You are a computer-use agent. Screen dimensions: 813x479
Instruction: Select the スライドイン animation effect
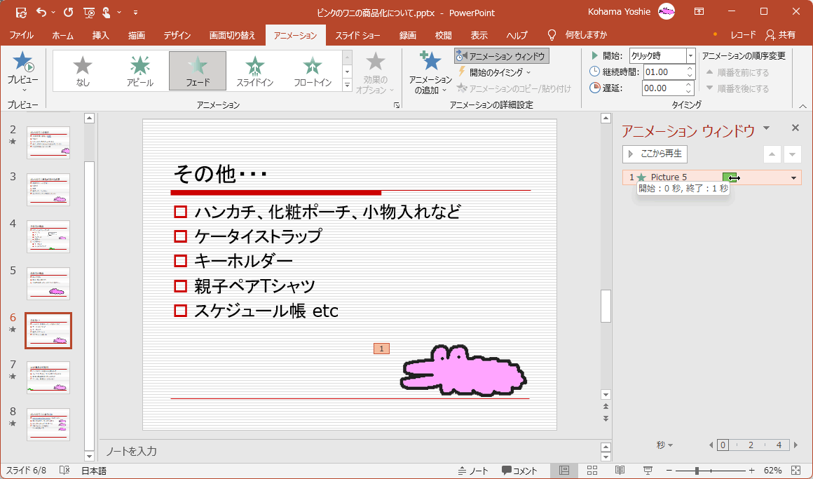(255, 71)
